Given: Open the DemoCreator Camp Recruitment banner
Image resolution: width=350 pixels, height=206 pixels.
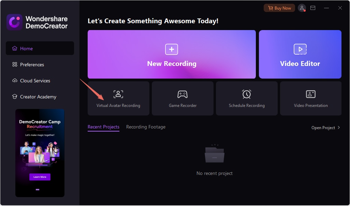Looking at the screenshot, I should [40, 153].
